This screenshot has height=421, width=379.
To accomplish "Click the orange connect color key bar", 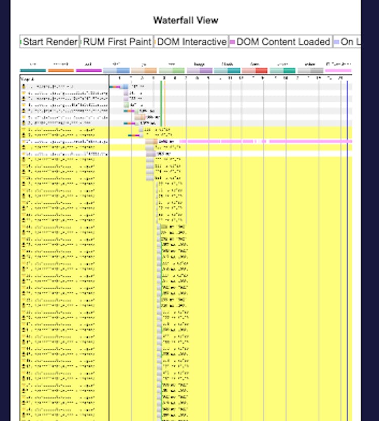I will pyautogui.click(x=61, y=71).
